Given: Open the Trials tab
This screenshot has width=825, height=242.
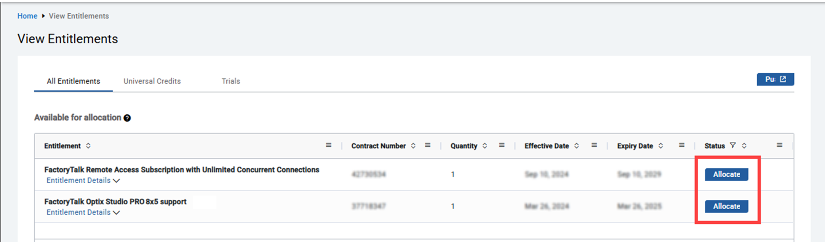Looking at the screenshot, I should [230, 81].
